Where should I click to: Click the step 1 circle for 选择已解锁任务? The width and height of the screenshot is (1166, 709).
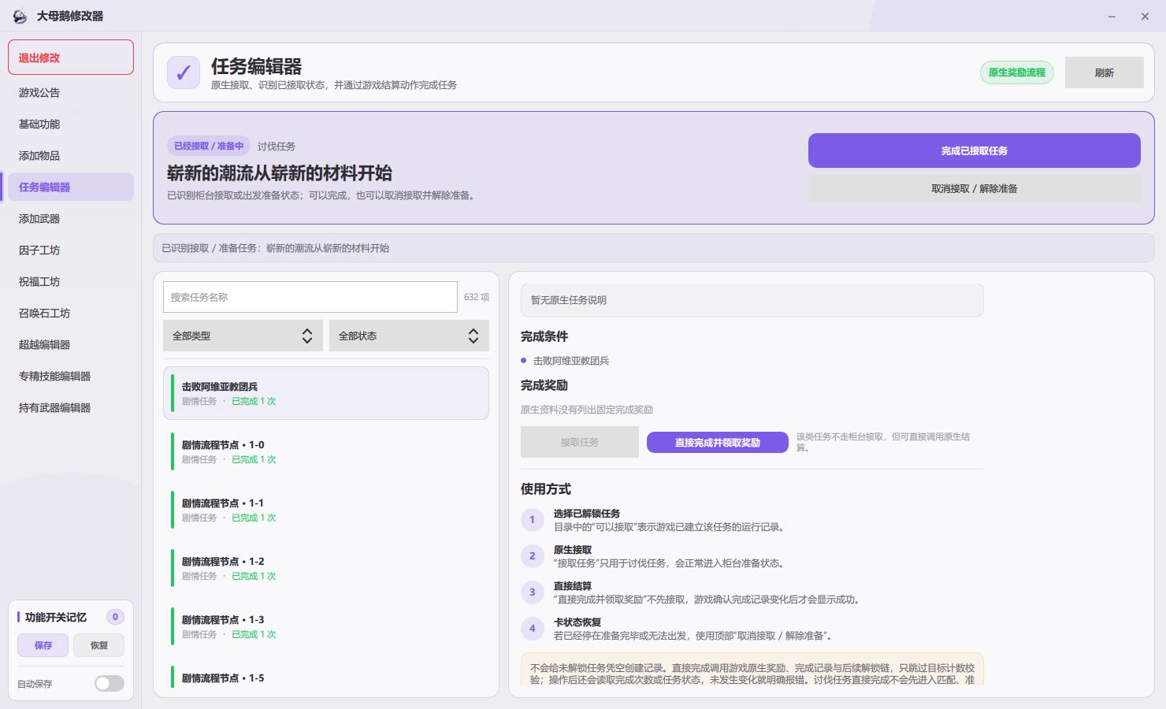click(532, 520)
